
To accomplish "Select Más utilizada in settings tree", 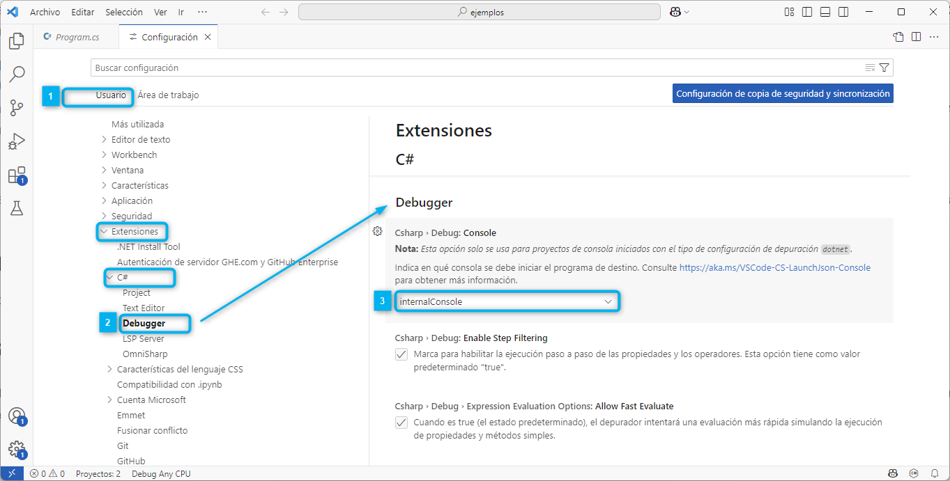I will [138, 124].
